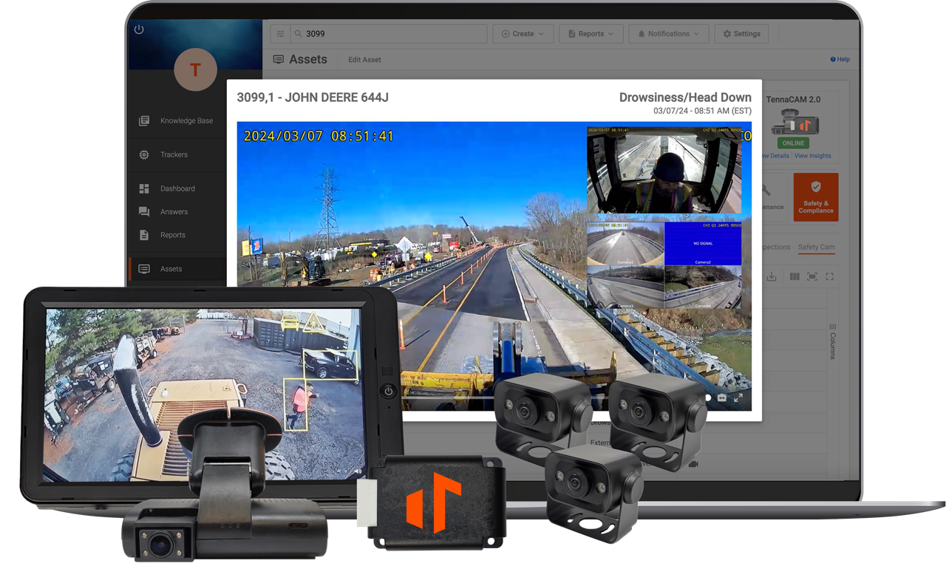Open the Safety & Compliance tile
Viewport: 946px width, 566px height.
[816, 197]
